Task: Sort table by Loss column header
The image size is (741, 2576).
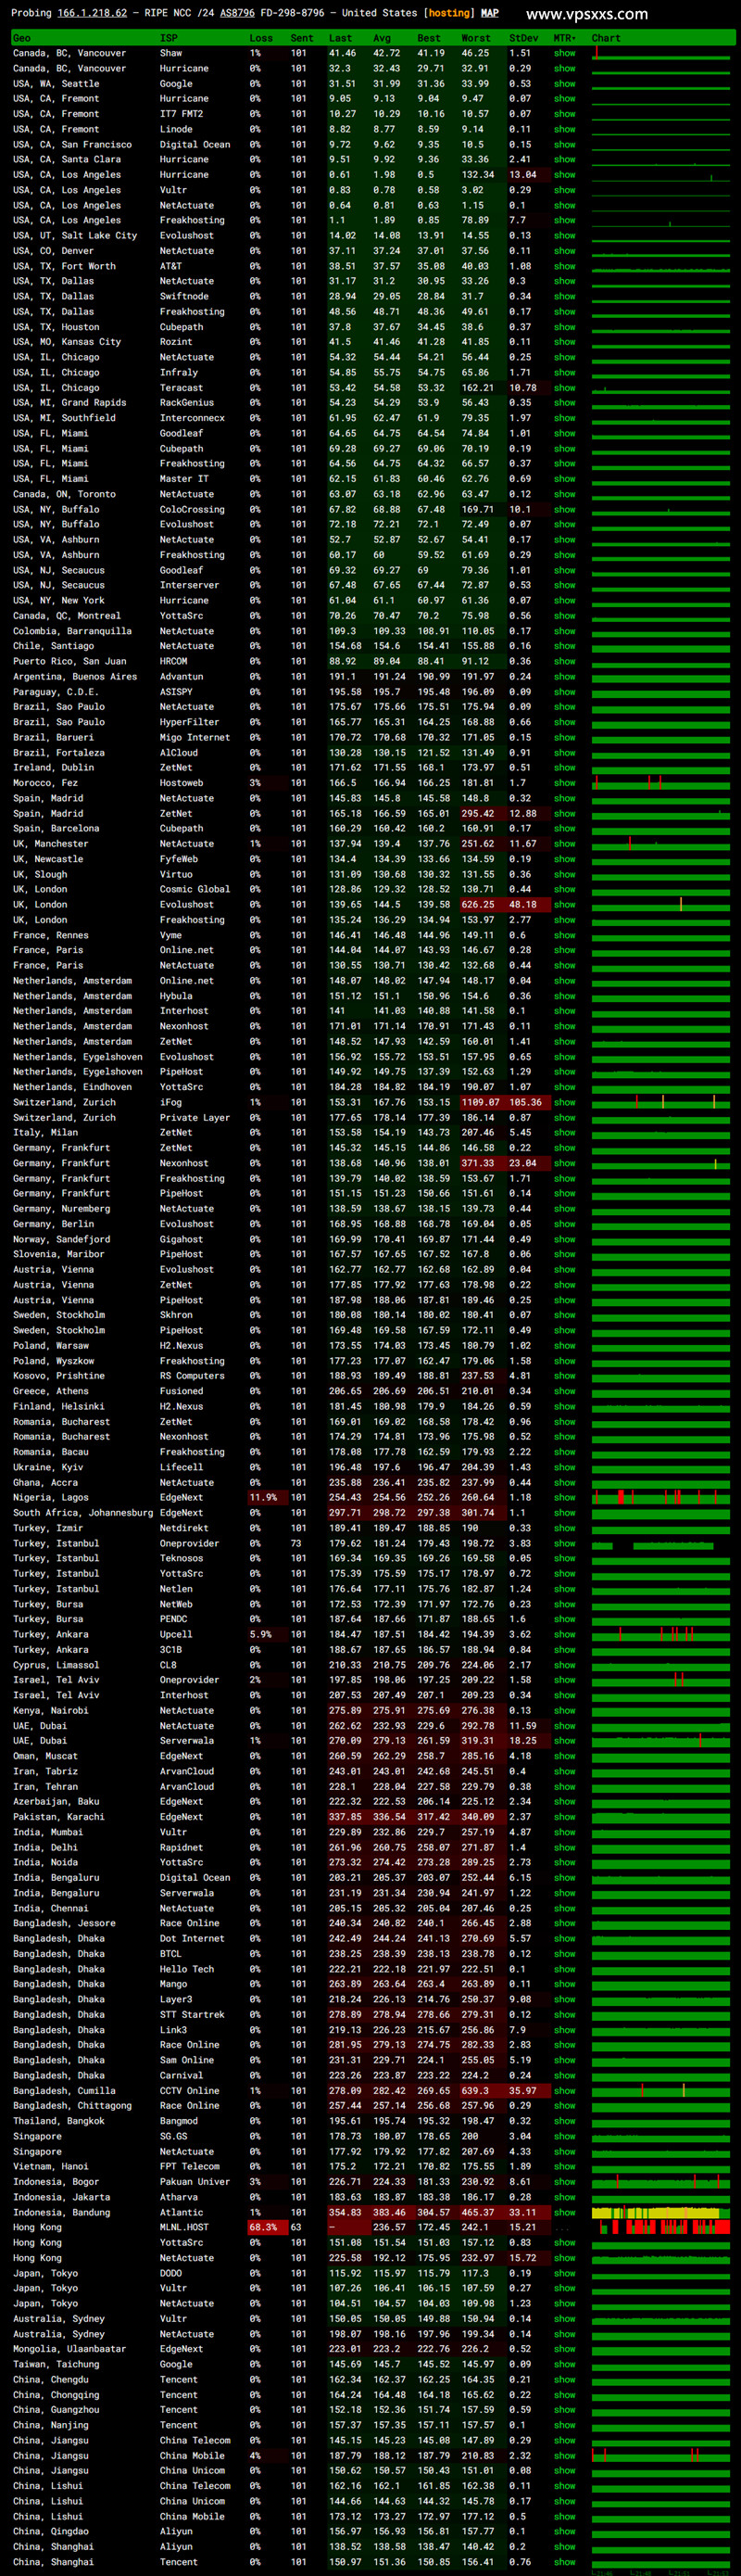Action: click(260, 38)
